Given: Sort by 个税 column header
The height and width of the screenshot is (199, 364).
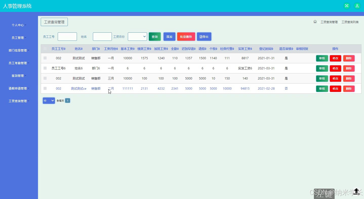Looking at the screenshot, I should point(213,49).
